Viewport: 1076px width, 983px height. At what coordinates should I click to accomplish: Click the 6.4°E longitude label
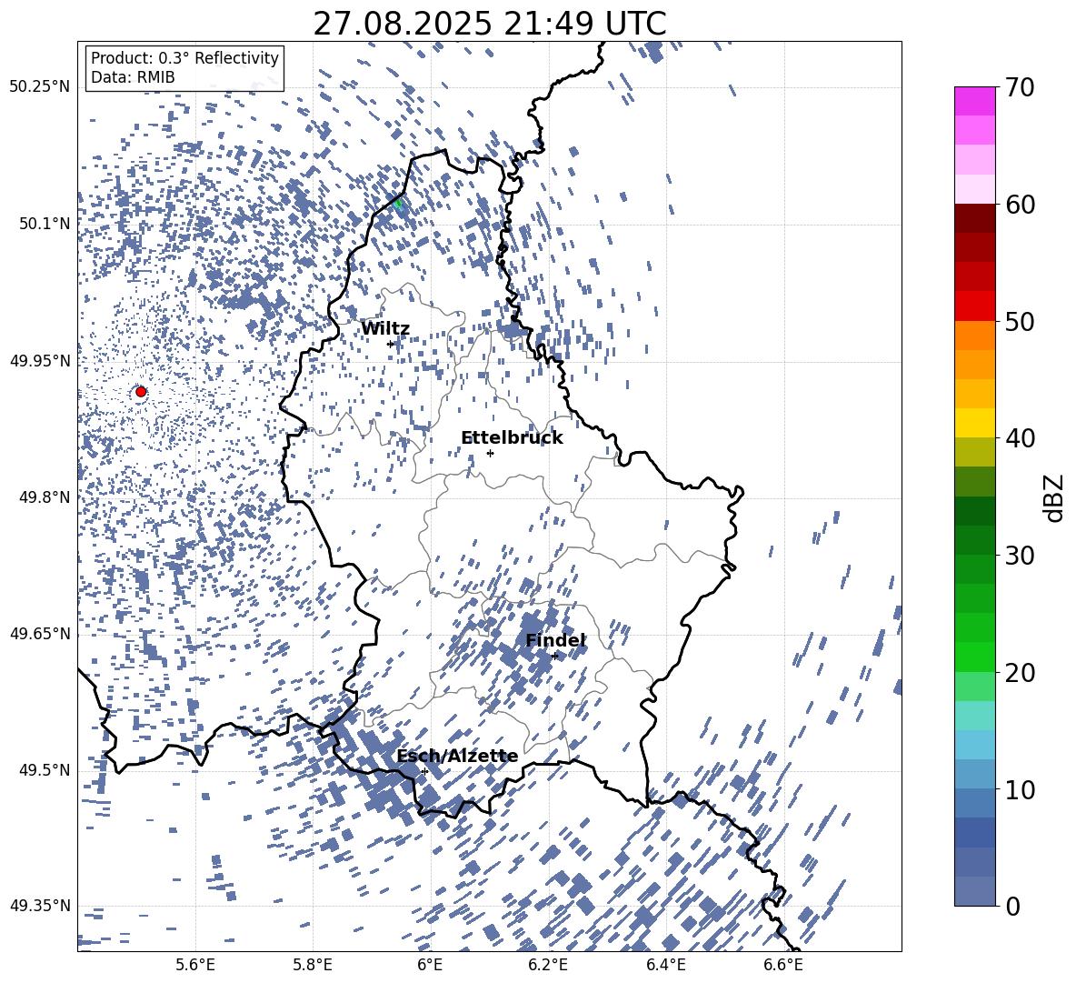point(665,965)
